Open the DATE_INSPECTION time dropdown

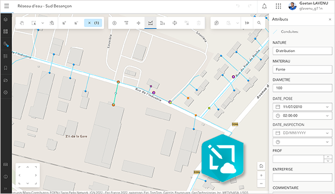coord(303,142)
